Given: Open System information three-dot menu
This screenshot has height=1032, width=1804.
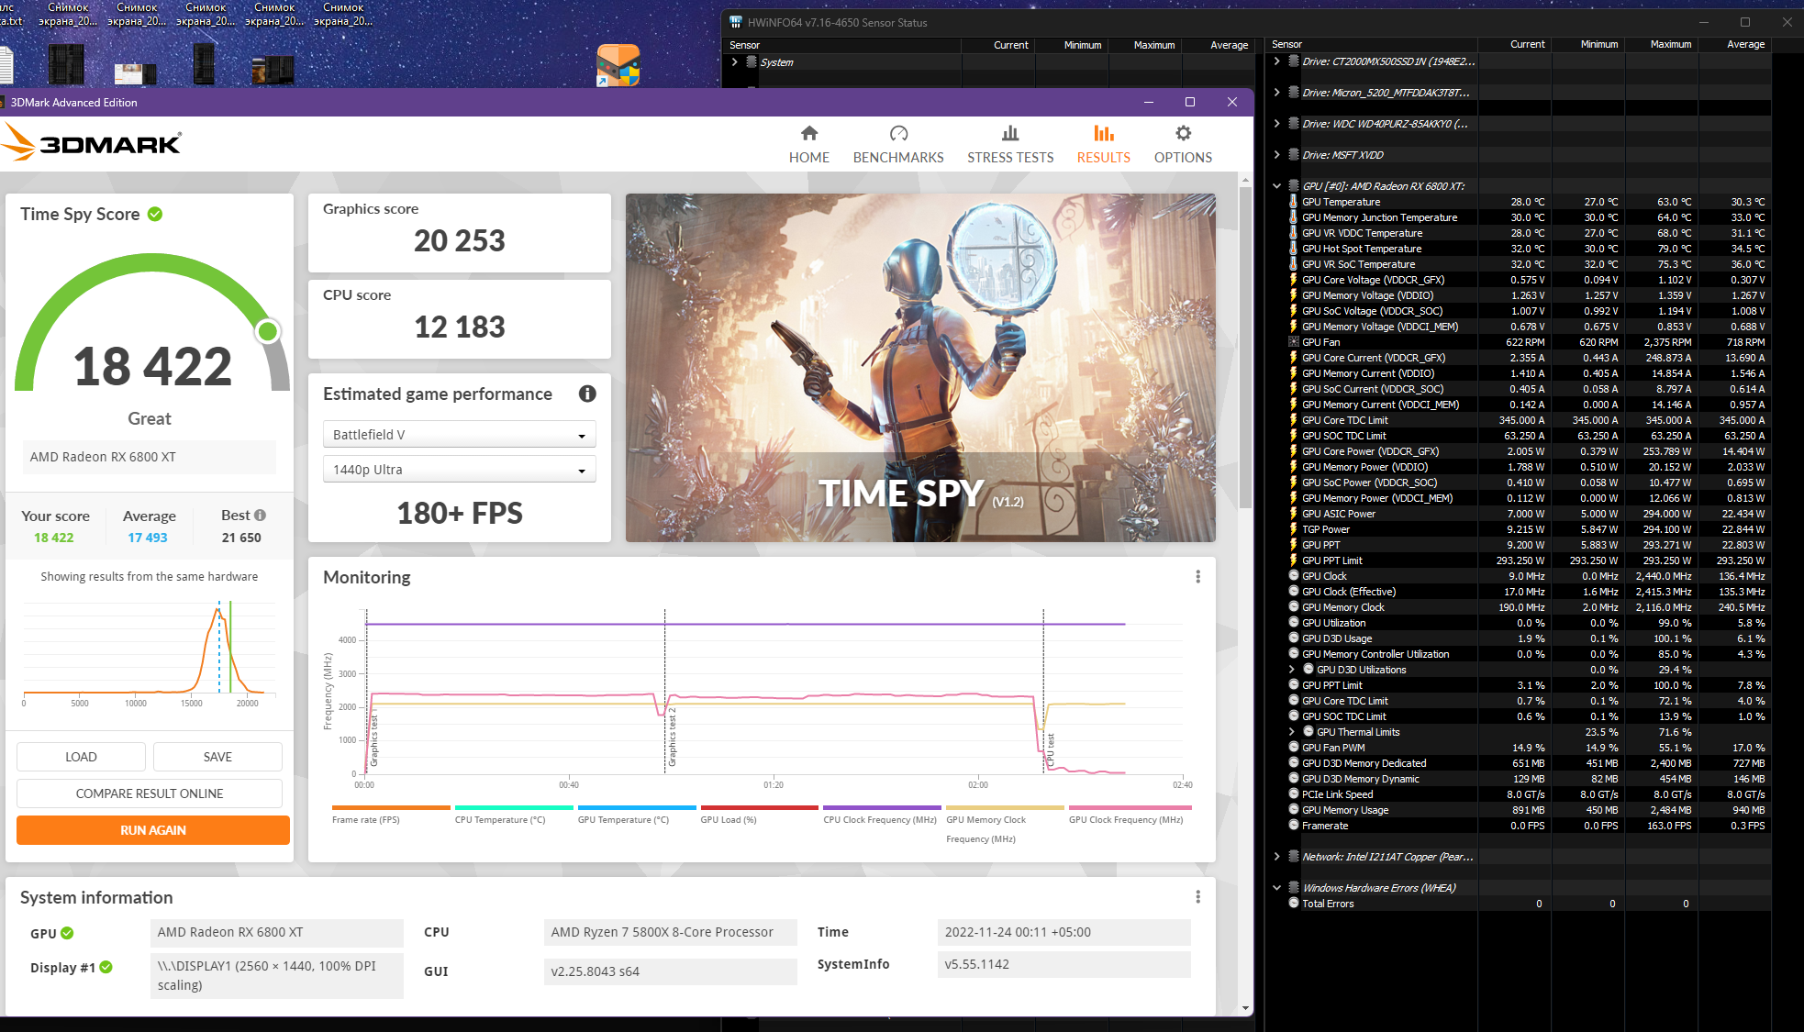Looking at the screenshot, I should 1197,897.
